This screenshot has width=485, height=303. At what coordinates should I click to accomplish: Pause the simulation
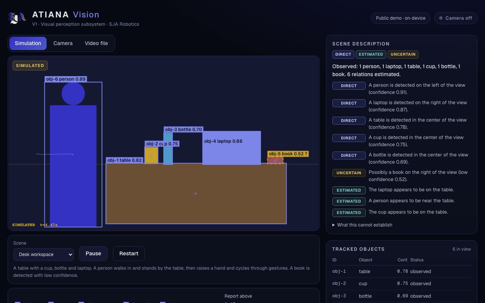[x=93, y=253]
